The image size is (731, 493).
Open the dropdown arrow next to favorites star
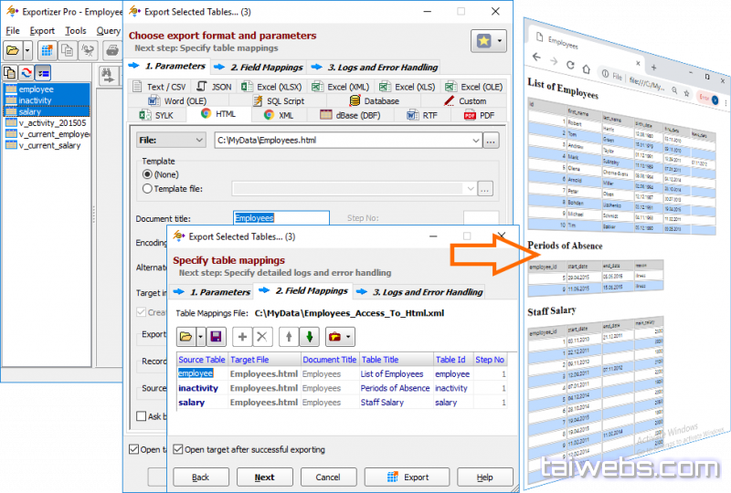[x=500, y=41]
